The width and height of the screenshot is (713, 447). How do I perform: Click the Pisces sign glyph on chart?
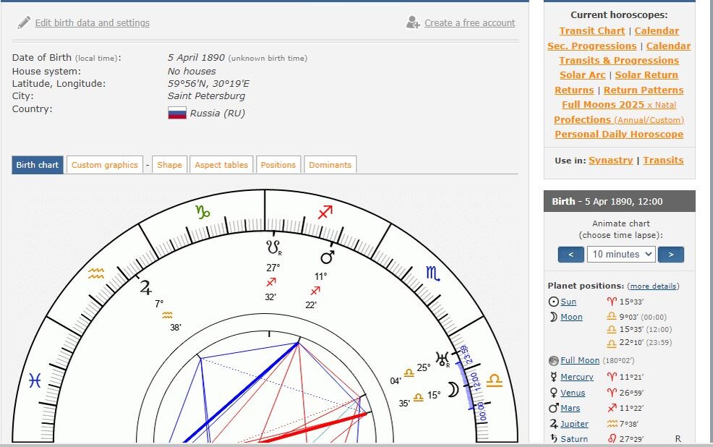35,380
